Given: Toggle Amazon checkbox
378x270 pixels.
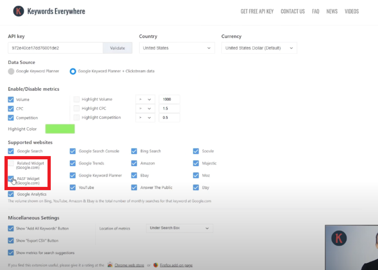Looking at the screenshot, I should 134,163.
